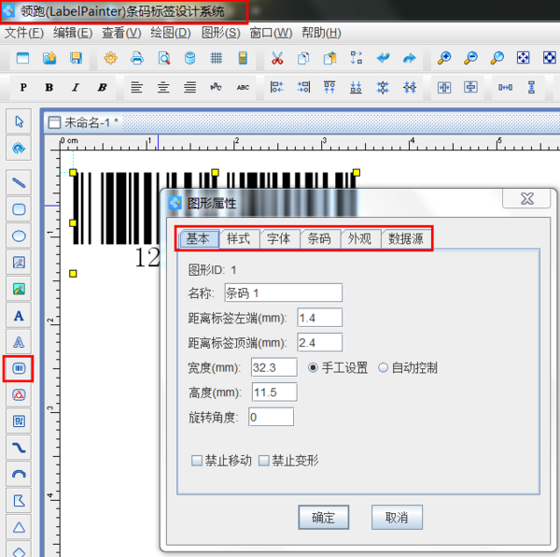Select the text tool A

click(x=19, y=316)
